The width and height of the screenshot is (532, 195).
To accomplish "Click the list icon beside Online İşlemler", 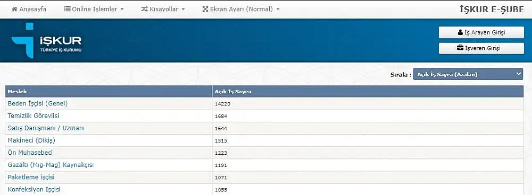I will click(x=67, y=9).
